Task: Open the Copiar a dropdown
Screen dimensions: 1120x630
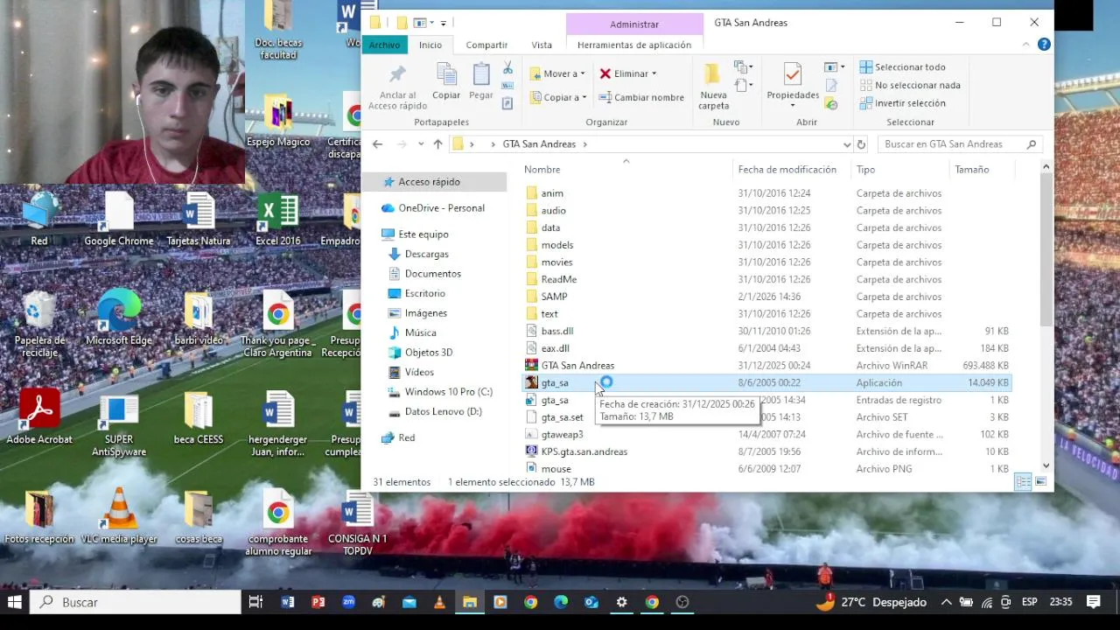Action: [557, 97]
